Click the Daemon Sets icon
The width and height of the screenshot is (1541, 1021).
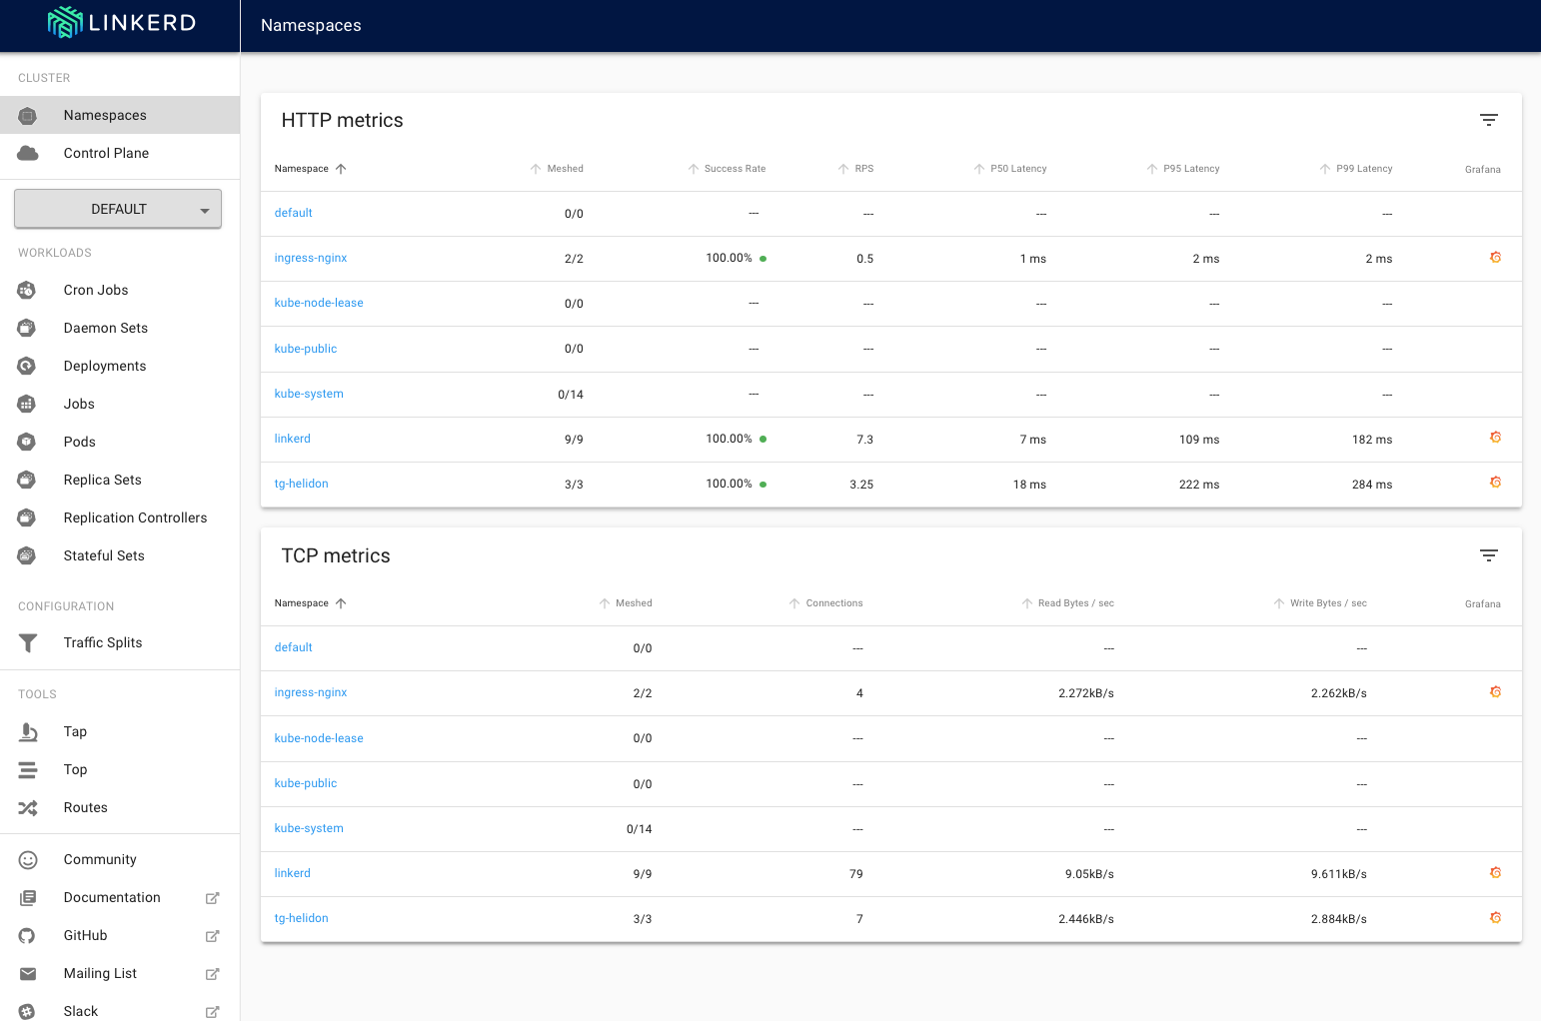[27, 329]
